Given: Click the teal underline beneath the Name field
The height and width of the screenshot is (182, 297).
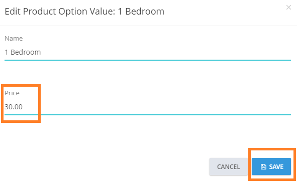Looking at the screenshot, I should coord(148,60).
